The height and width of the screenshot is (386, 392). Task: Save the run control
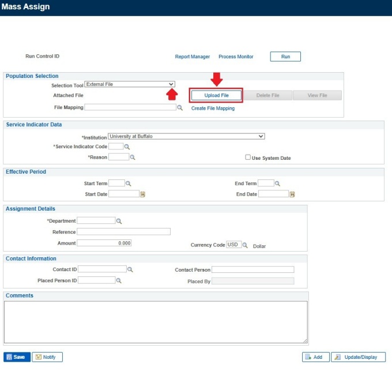pos(17,357)
